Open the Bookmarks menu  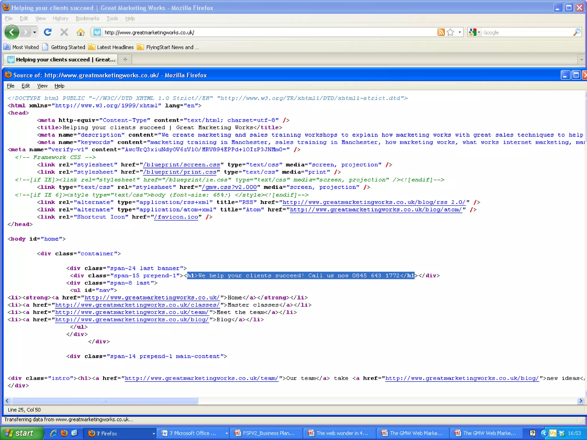coord(87,18)
